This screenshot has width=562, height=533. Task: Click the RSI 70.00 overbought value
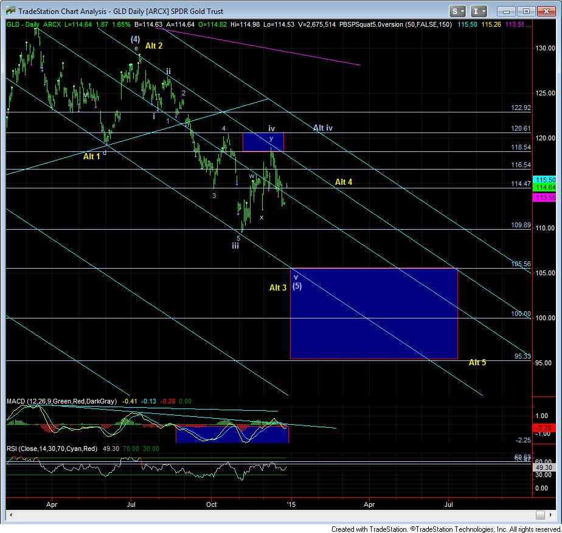tap(131, 449)
